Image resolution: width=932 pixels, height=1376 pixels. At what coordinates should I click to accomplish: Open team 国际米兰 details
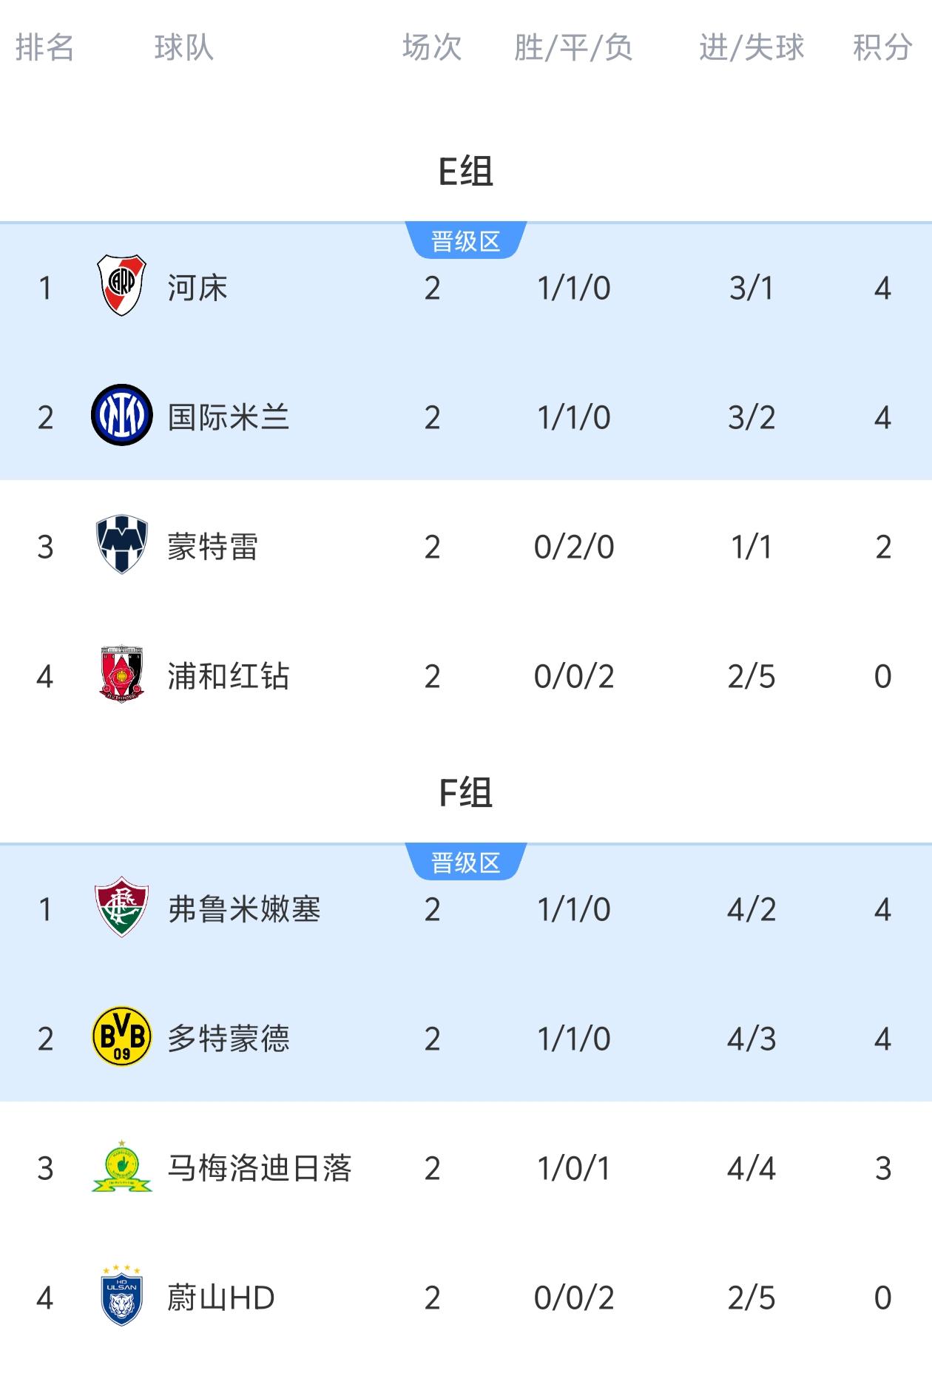(x=228, y=417)
